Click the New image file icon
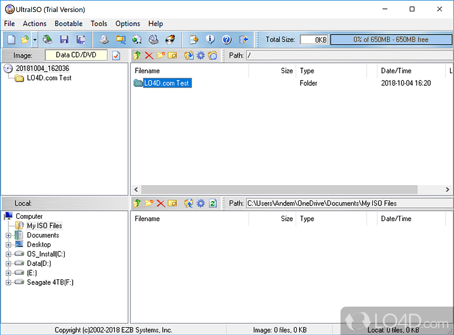The width and height of the screenshot is (454, 335). click(11, 40)
